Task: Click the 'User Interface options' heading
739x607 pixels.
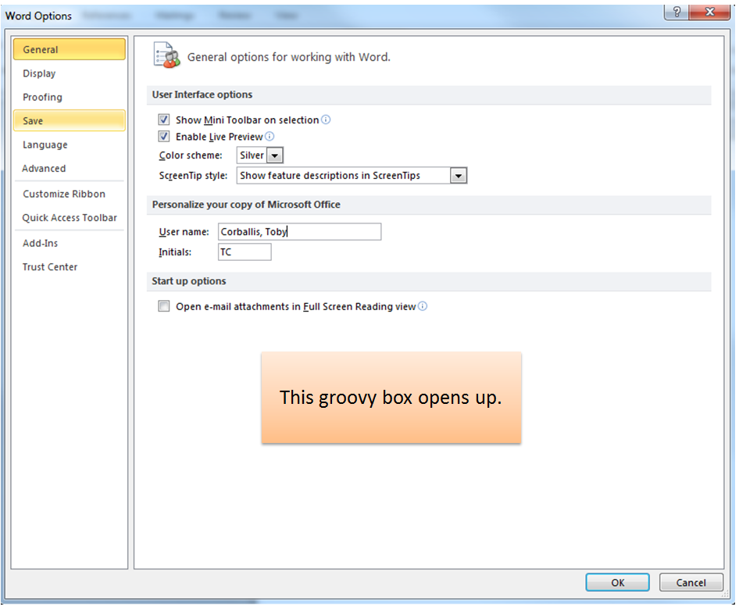Action: [x=202, y=95]
